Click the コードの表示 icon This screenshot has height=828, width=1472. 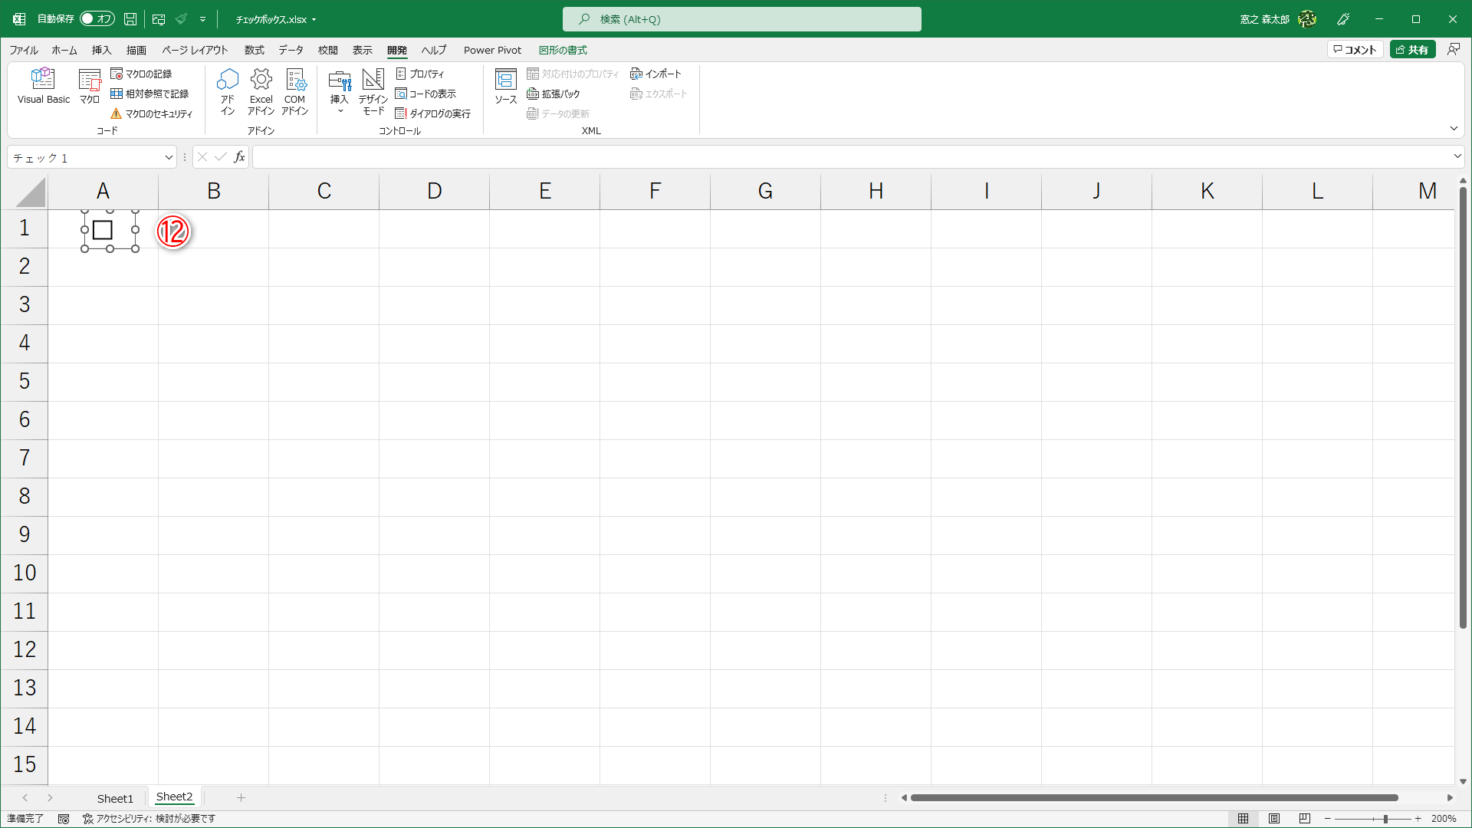click(x=427, y=94)
